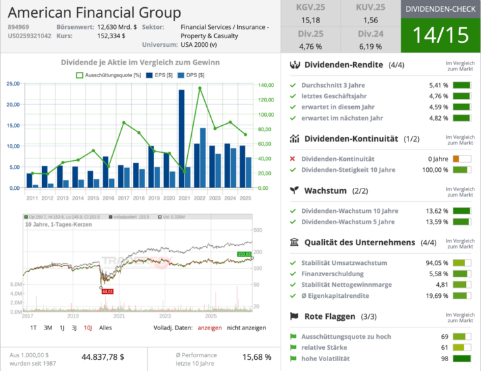Click the Ø Eigenkapitalrendite value 19,69 %
481x371 pixels.
pyautogui.click(x=437, y=295)
